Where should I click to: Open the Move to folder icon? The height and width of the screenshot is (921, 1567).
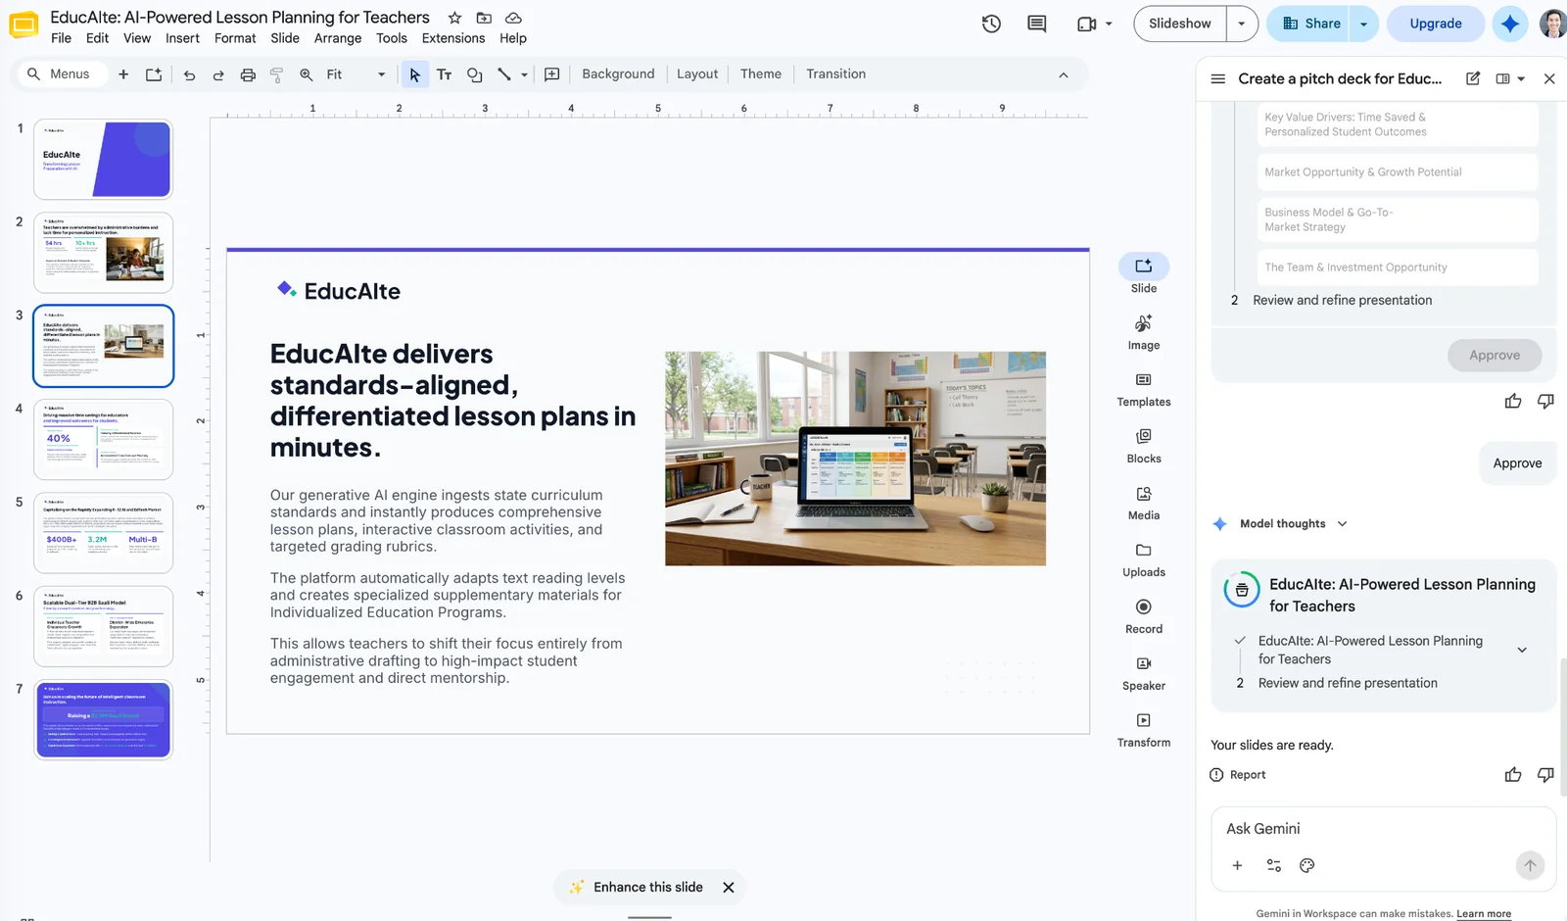[x=484, y=18]
